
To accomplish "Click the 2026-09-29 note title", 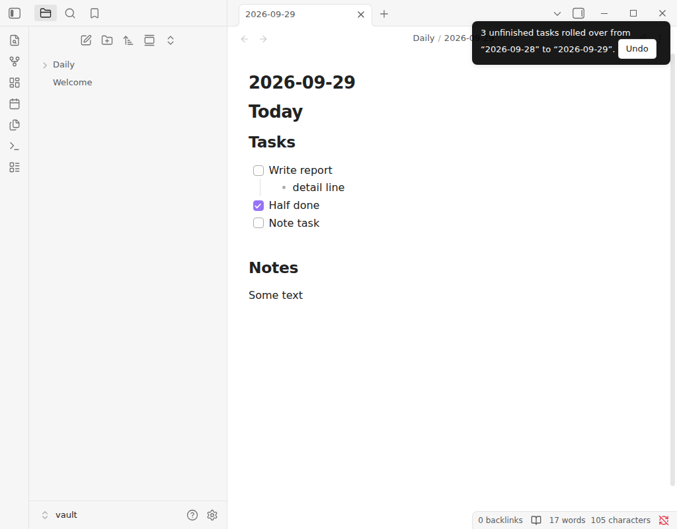I will tap(301, 83).
